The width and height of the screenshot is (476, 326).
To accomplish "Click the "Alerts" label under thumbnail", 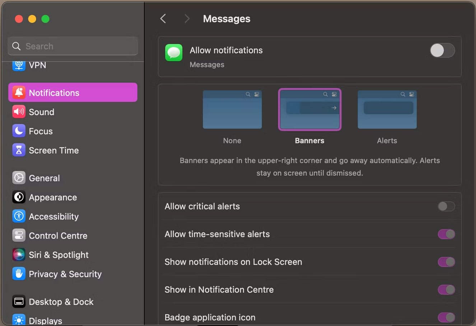I will pyautogui.click(x=387, y=141).
